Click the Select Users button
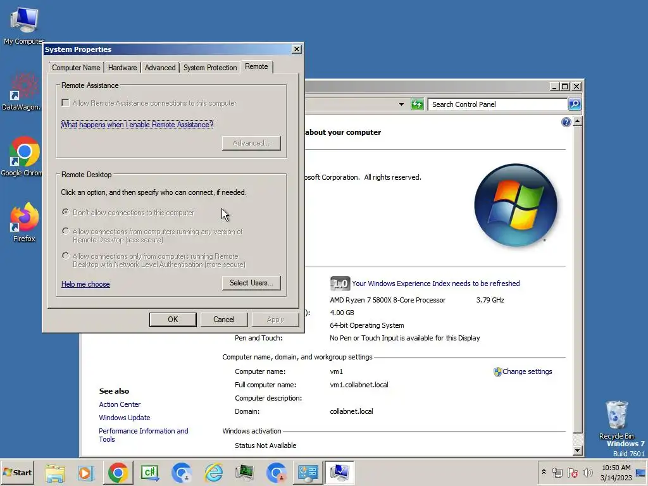The image size is (648, 486). coord(251,283)
